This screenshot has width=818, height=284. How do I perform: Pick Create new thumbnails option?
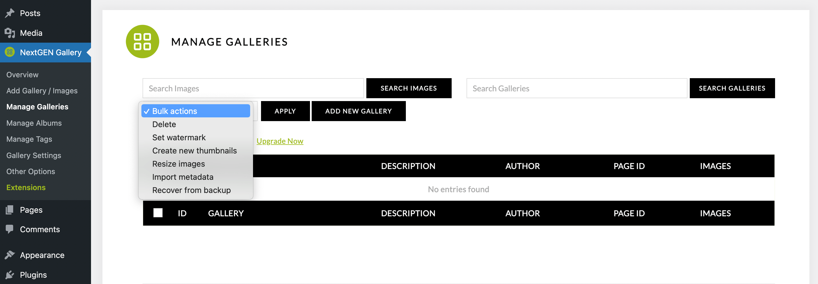pyautogui.click(x=194, y=151)
